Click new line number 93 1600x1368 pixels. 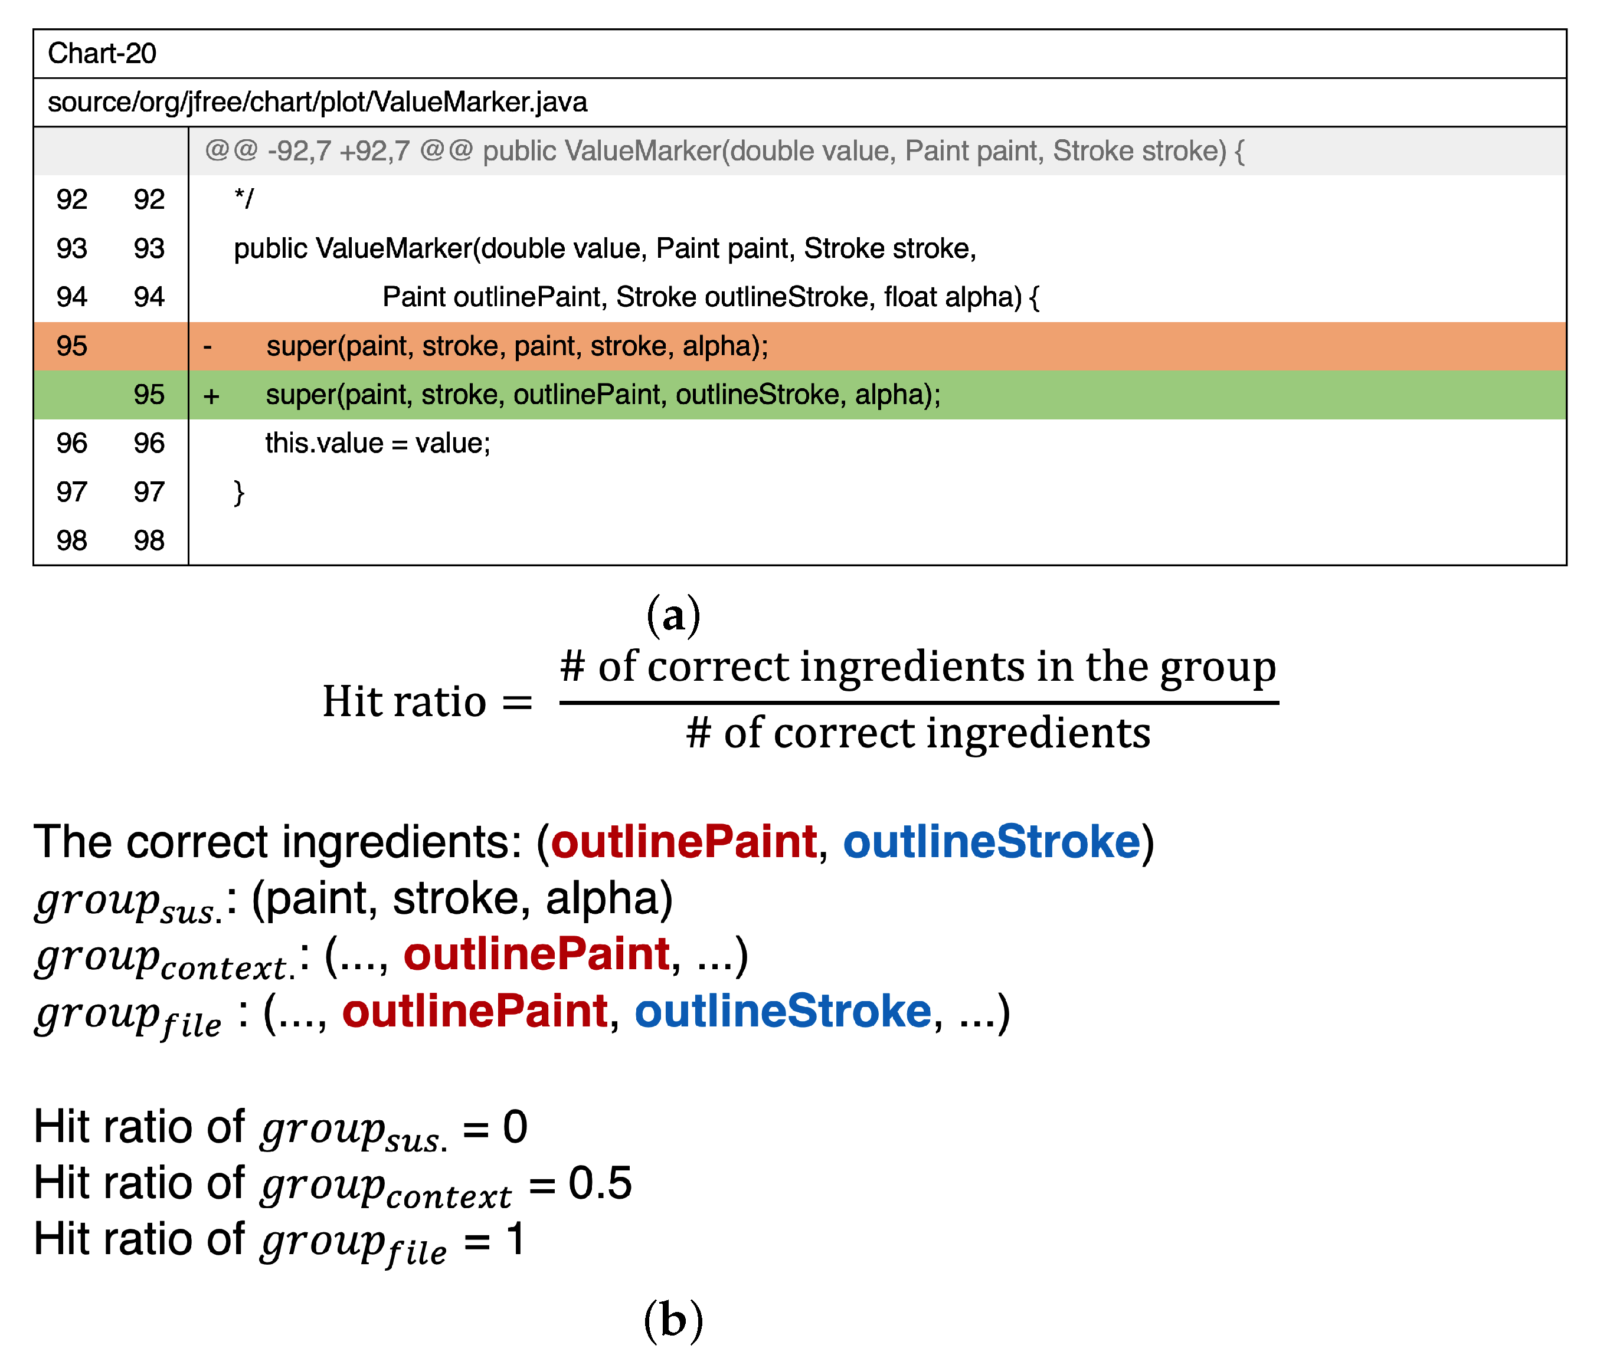coord(149,248)
